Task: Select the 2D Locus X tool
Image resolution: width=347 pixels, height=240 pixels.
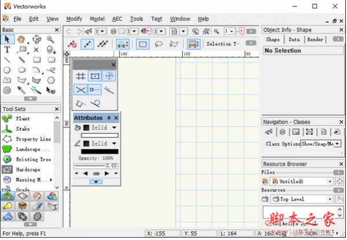Action: coord(36,50)
